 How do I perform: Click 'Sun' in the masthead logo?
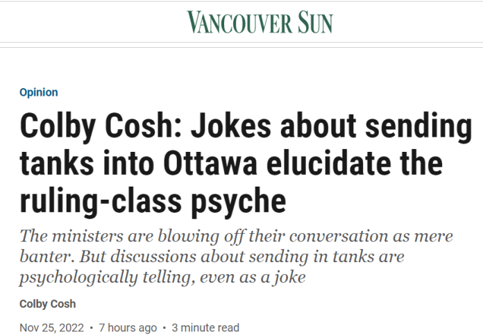pos(315,22)
